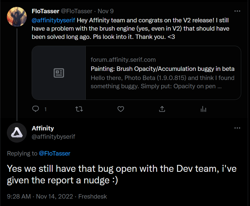The width and height of the screenshot is (250, 206).
Task: Click the FloTasser display name
Action: pos(45,11)
